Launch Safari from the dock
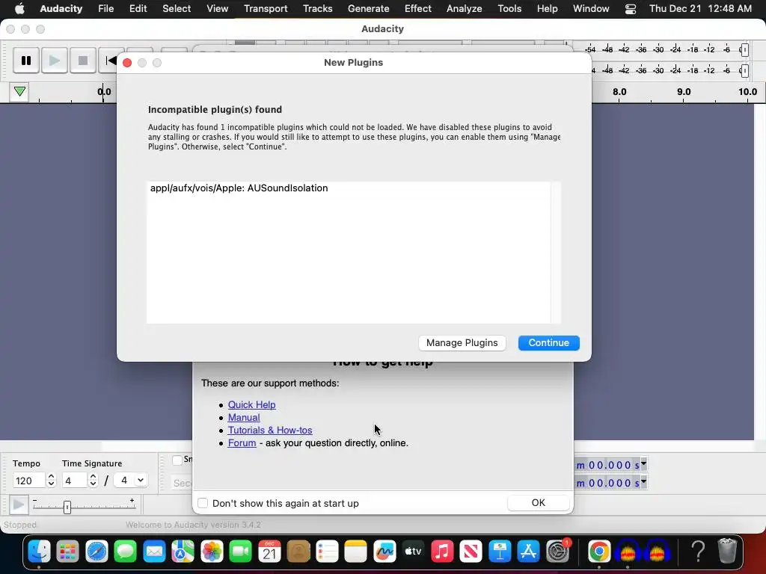 (x=96, y=552)
